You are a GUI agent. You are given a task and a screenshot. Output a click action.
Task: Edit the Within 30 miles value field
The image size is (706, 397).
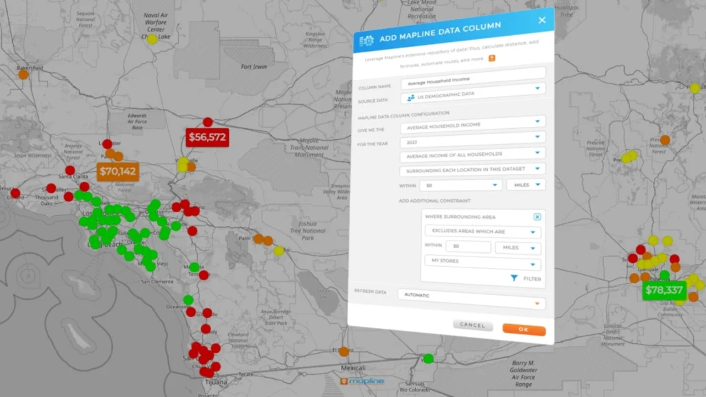(468, 247)
